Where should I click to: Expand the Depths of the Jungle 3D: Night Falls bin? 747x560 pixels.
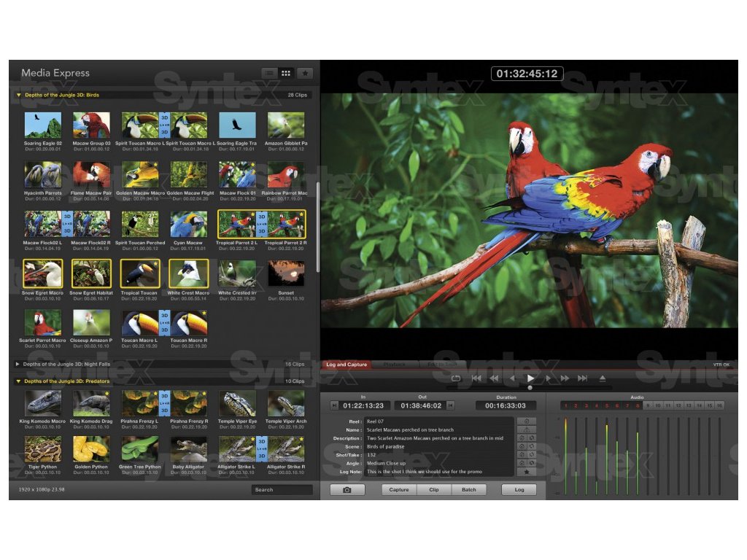[18, 364]
